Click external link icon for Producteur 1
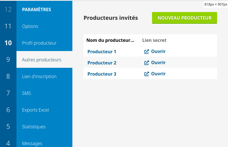The image size is (228, 147). [x=146, y=52]
